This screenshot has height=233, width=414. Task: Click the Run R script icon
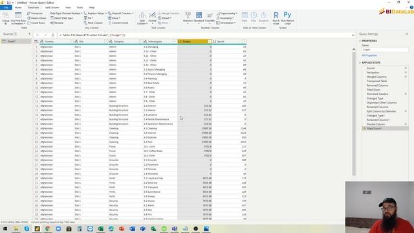coord(276,16)
